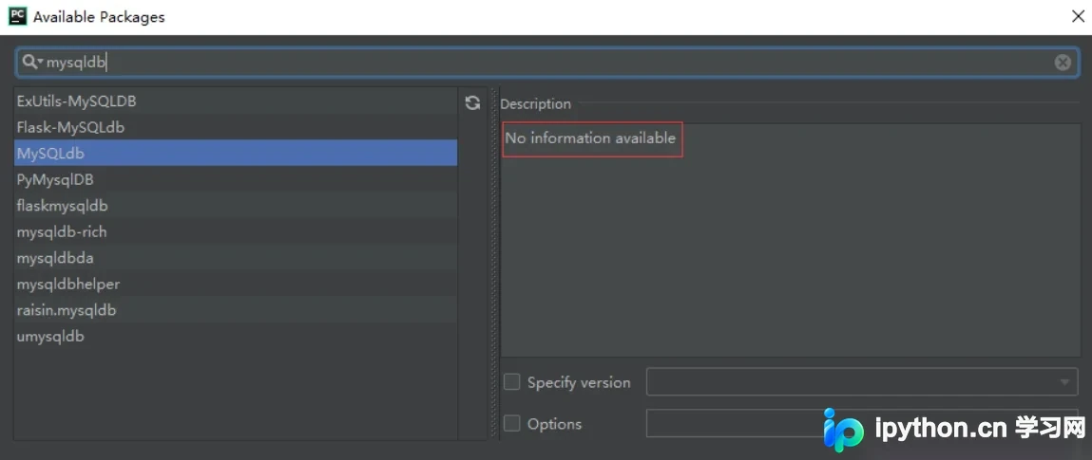The width and height of the screenshot is (1092, 460).
Task: Click the No information available text
Action: pos(590,138)
